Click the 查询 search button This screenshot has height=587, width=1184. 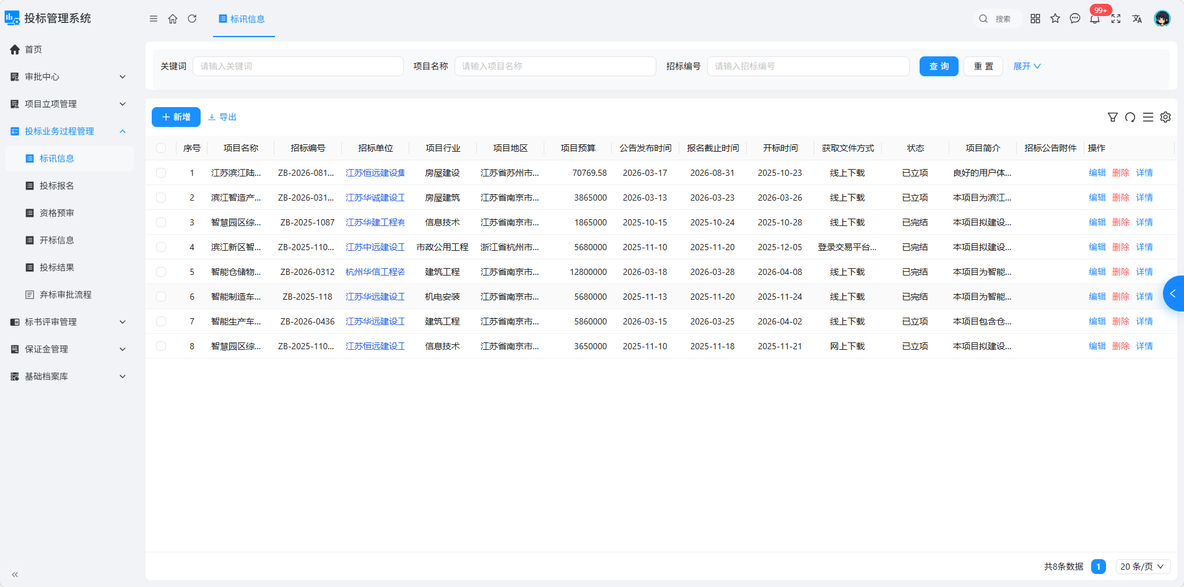pyautogui.click(x=939, y=66)
